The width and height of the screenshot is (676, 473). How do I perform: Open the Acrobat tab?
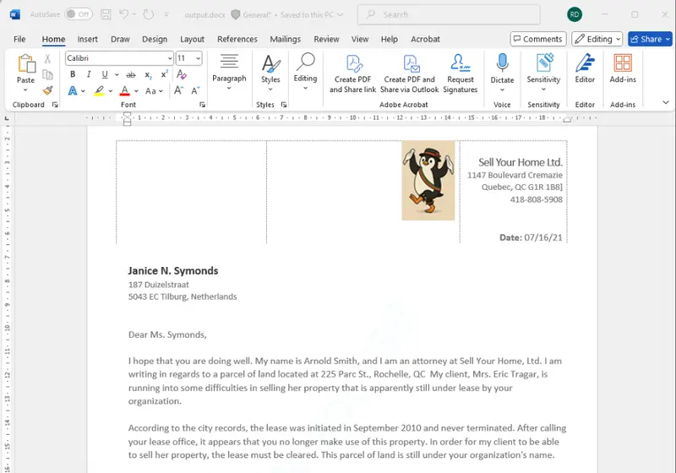[x=425, y=39]
